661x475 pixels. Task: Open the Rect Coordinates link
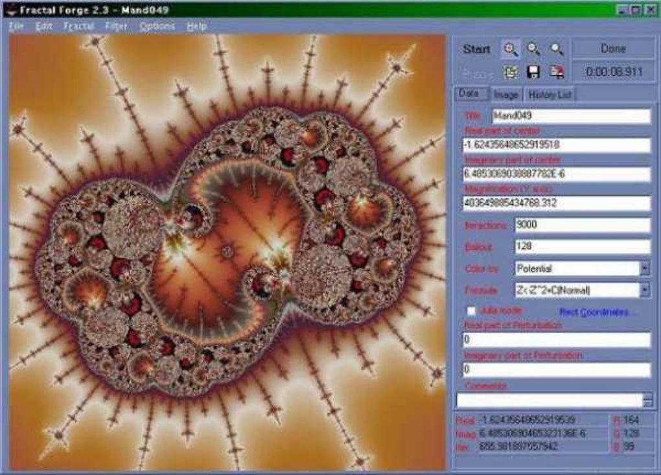click(x=594, y=312)
